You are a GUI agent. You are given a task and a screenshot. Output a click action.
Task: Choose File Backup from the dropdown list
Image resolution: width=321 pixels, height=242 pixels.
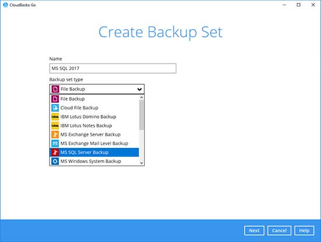(95, 99)
